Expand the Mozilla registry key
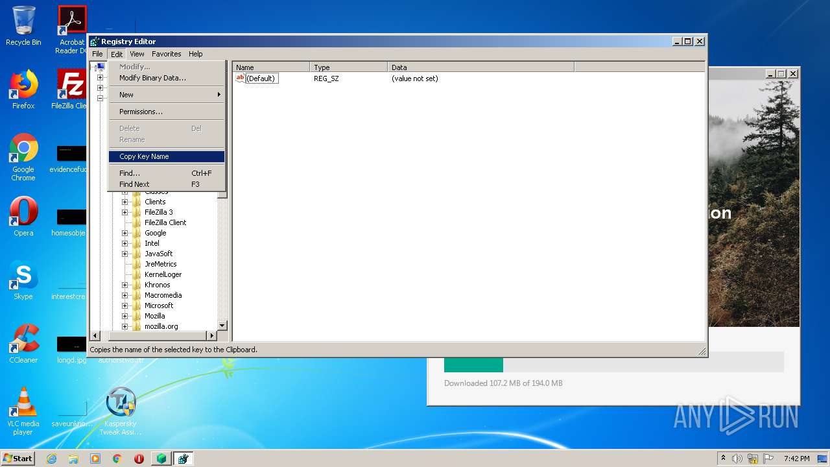The image size is (830, 467). (125, 316)
